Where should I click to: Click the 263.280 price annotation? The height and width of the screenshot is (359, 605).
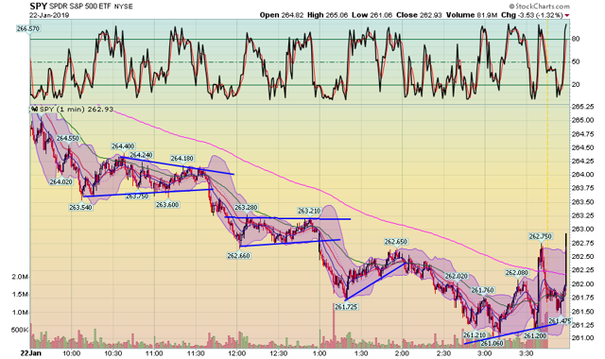point(246,208)
